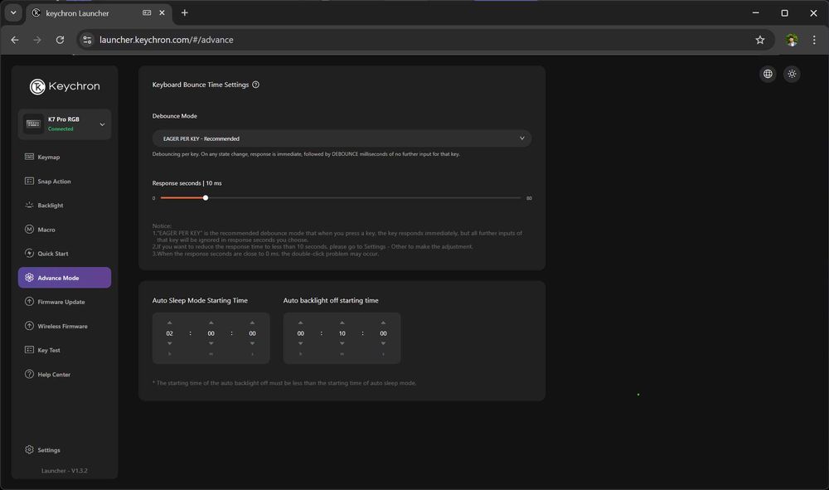Image resolution: width=829 pixels, height=490 pixels.
Task: Increase Auto Sleep minutes value
Action: [x=211, y=323]
